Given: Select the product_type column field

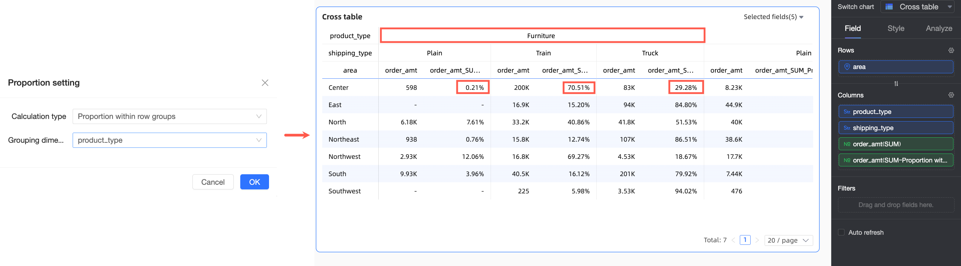Looking at the screenshot, I should point(896,112).
